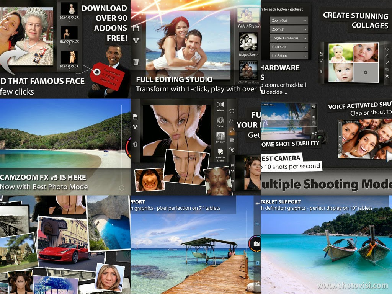Select the BUDDYPACK 4 thumbnail
Image resolution: width=392 pixels, height=294 pixels.
pos(69,9)
